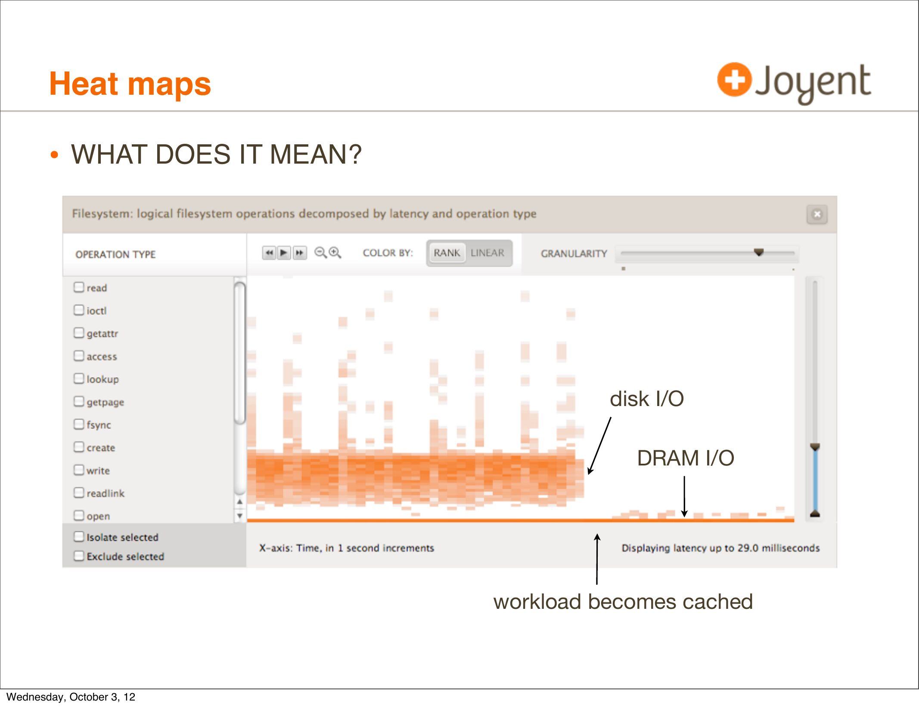Click the fast-forward playback button
The image size is (919, 707).
300,253
